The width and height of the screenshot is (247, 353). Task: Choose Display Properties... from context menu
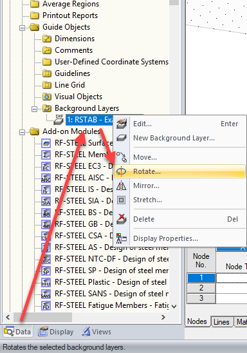pos(180,238)
